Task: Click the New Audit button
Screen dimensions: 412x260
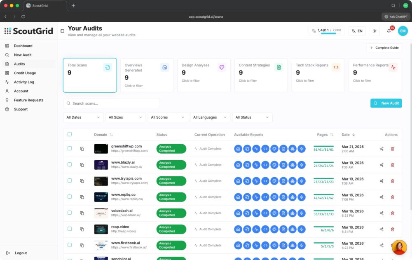Action: (386, 103)
